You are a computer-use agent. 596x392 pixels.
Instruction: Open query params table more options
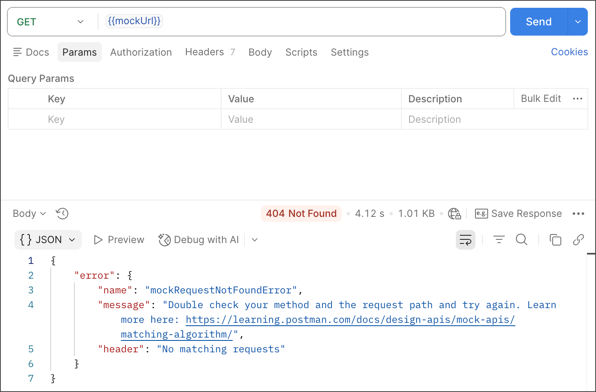tap(577, 99)
